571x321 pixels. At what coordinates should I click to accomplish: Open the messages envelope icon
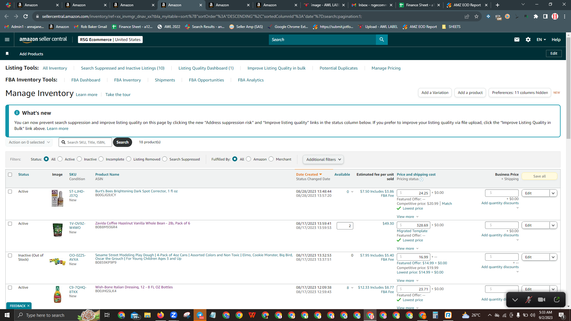[x=517, y=40]
